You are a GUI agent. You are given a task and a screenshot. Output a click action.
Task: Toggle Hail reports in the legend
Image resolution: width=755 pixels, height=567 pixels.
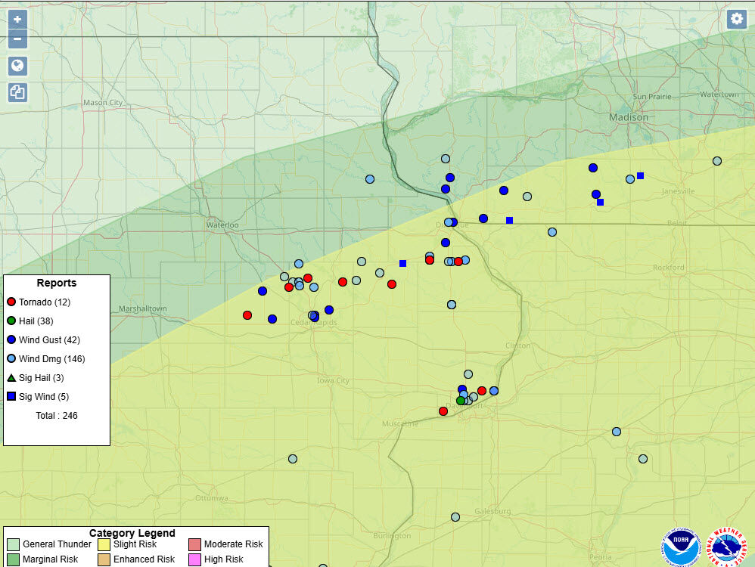11,321
